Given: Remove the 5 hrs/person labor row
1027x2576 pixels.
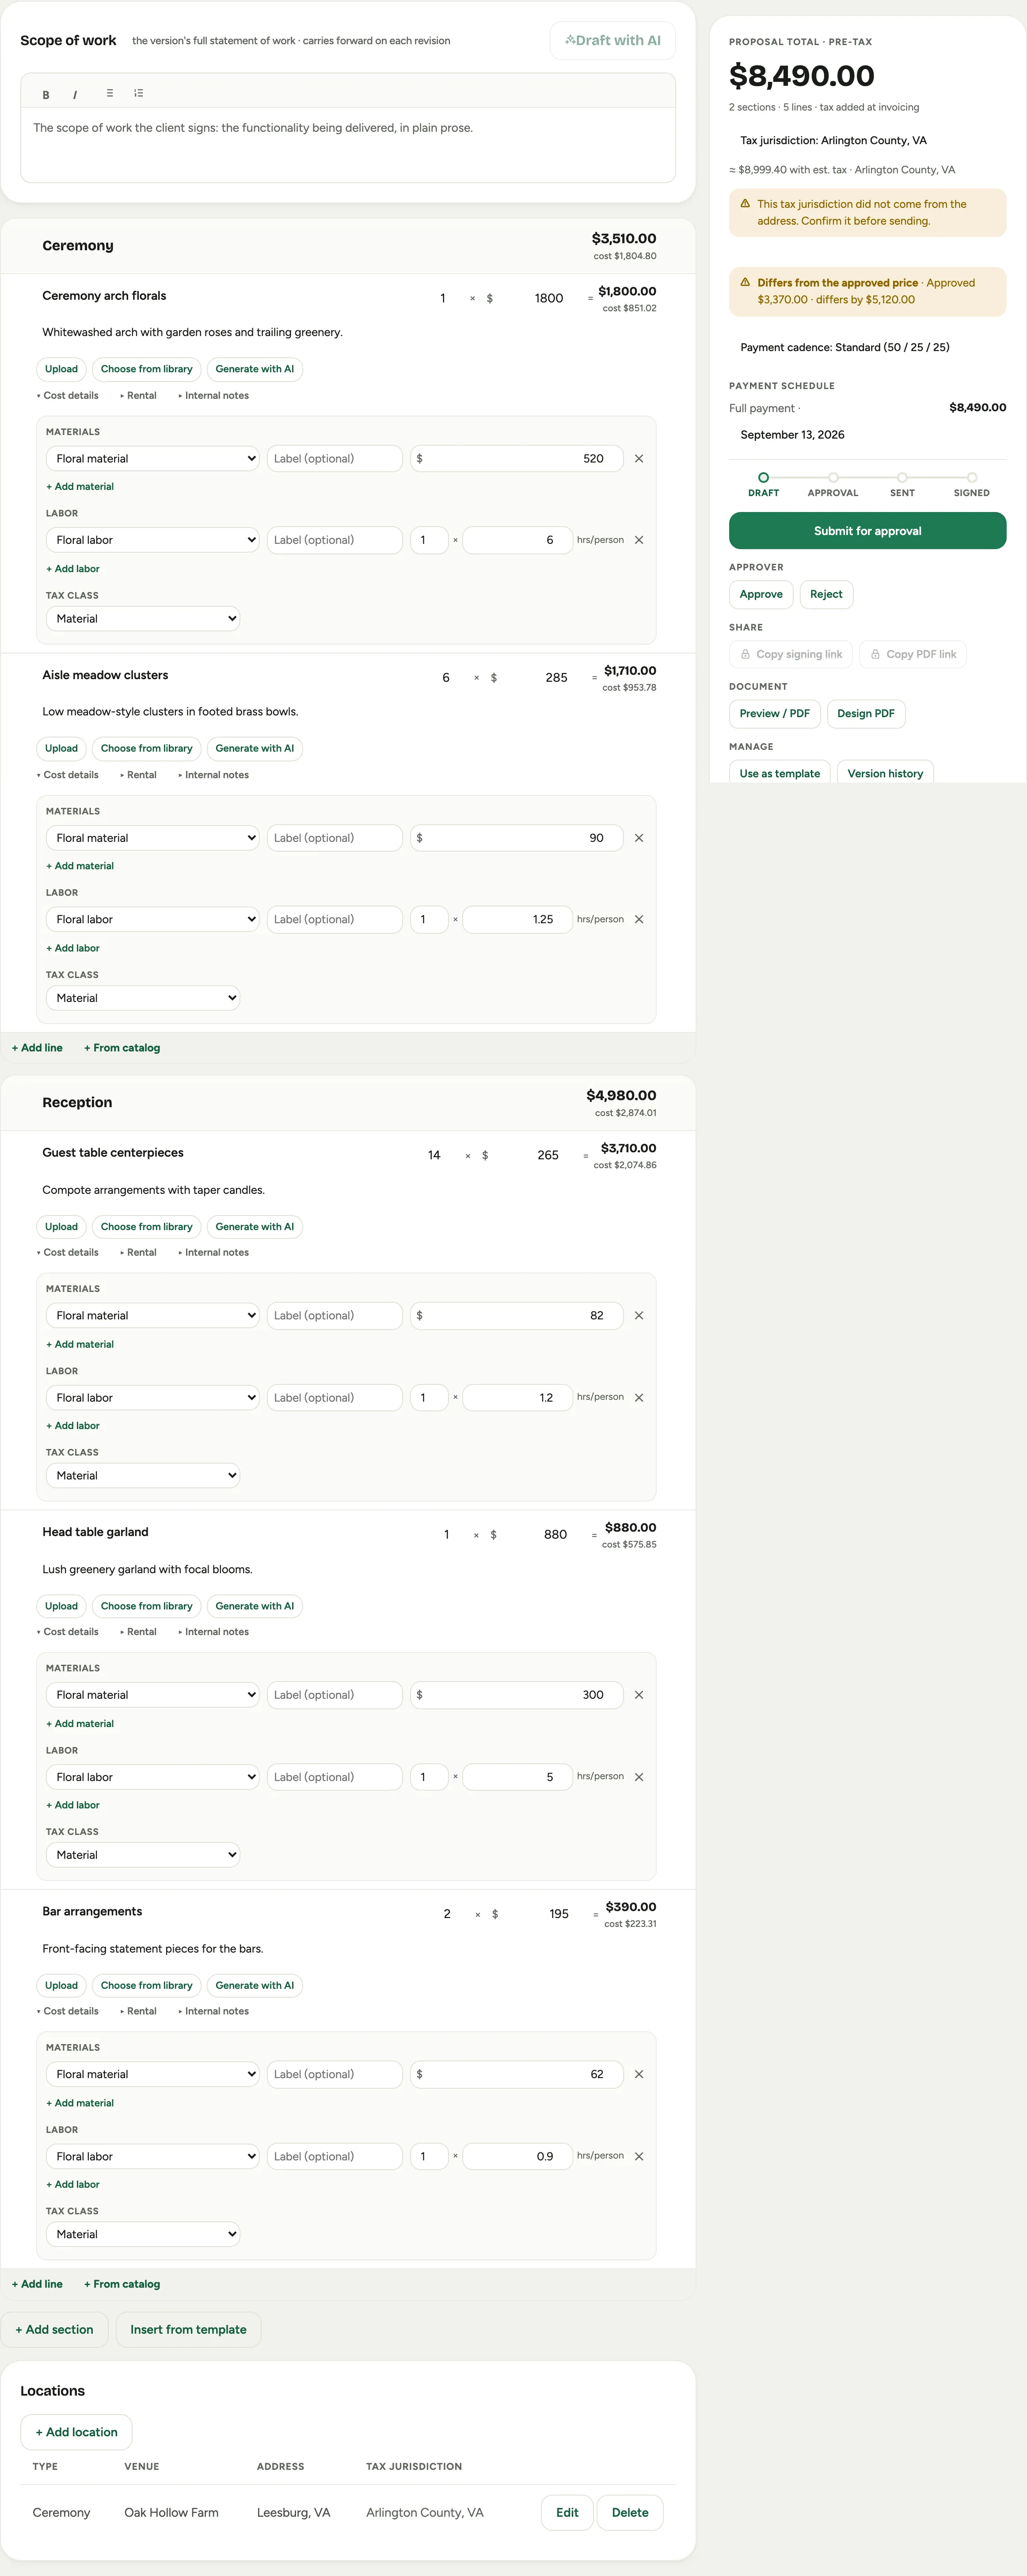Looking at the screenshot, I should [x=639, y=1777].
